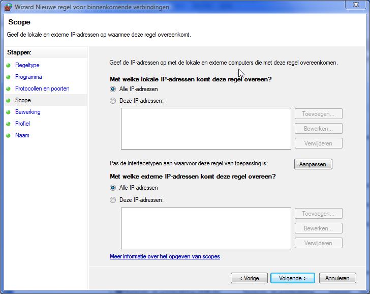Cancel the wizard with Annuleren
This screenshot has height=294, width=370.
(337, 278)
